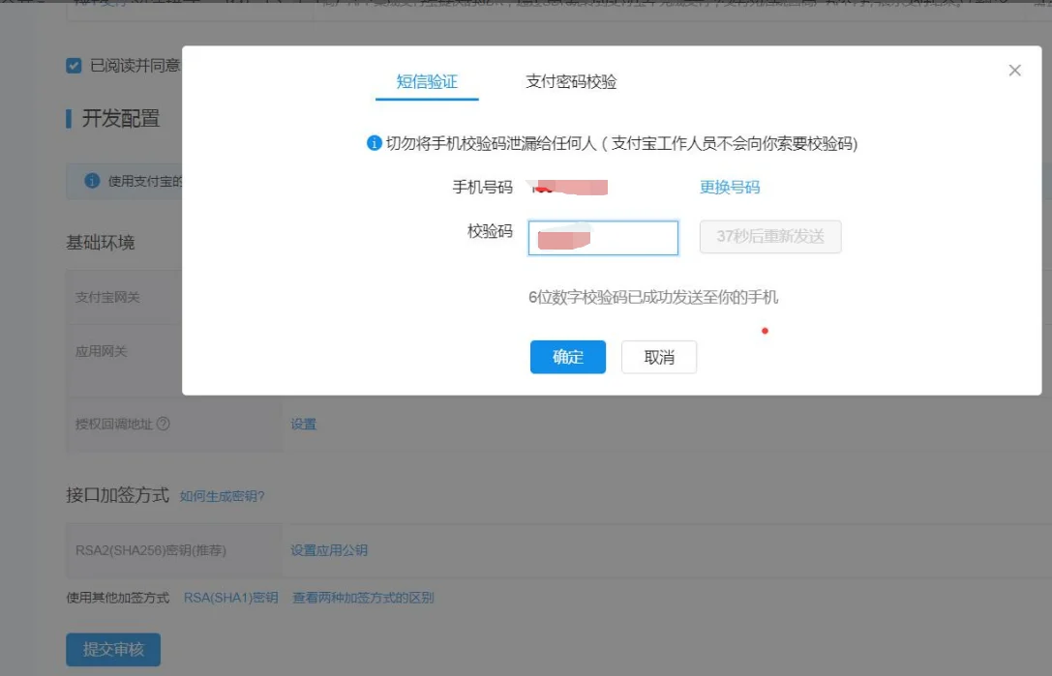This screenshot has height=676, width=1052.
Task: Switch to the 短信验证 tab
Action: point(427,82)
